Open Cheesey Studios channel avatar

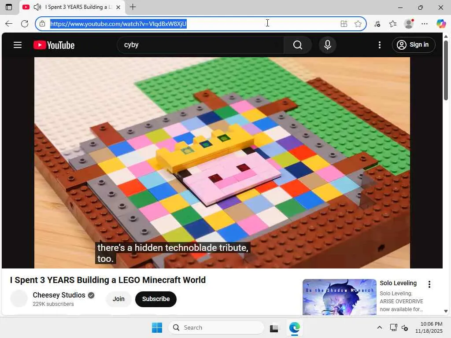[x=19, y=298]
